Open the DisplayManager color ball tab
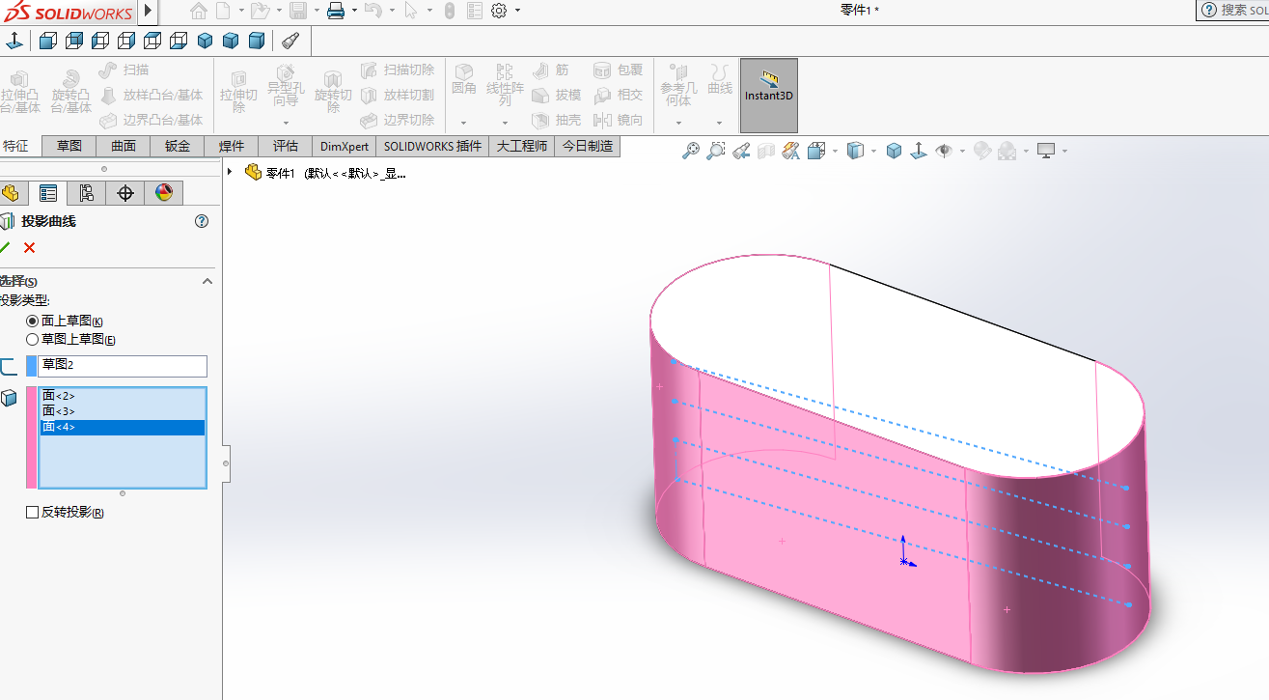The height and width of the screenshot is (700, 1269). 164,193
